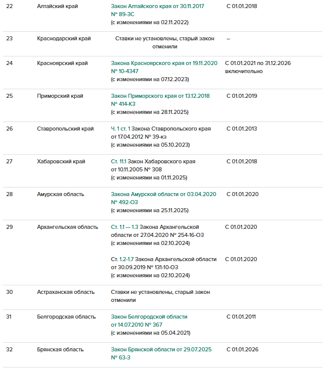Select the Астраханская область region cell
The height and width of the screenshot is (370, 332).
(66, 292)
